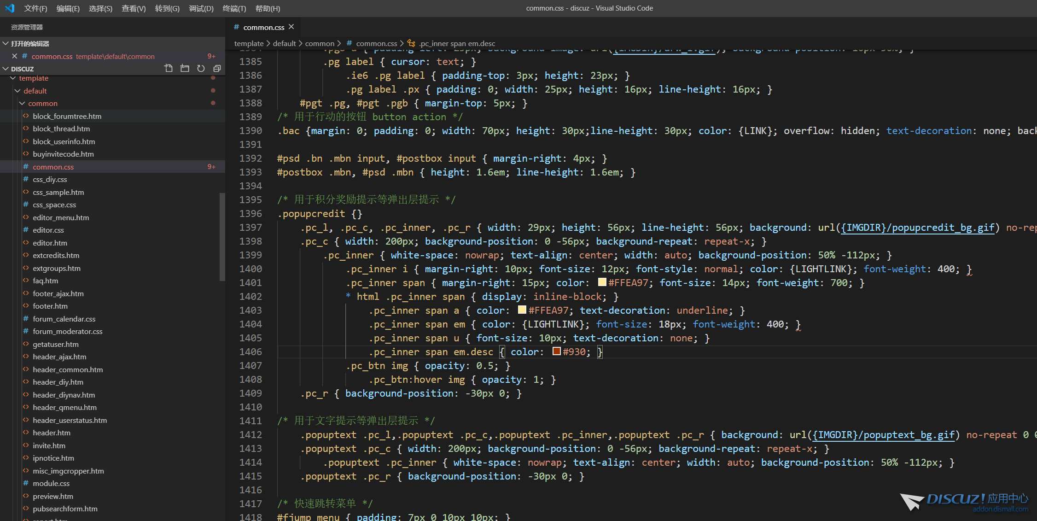Click the .pc_inner span em.desc breadcrumb
Screen dimensions: 1037x521
457,43
